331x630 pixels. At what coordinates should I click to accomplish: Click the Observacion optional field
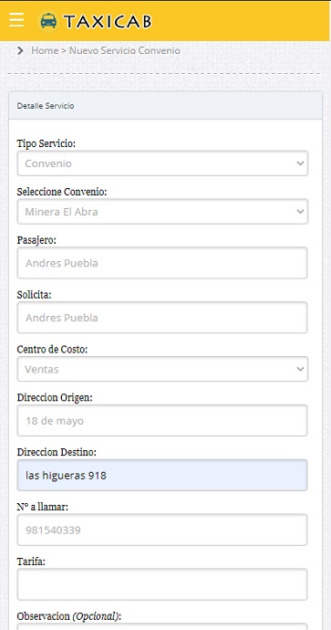click(162, 626)
